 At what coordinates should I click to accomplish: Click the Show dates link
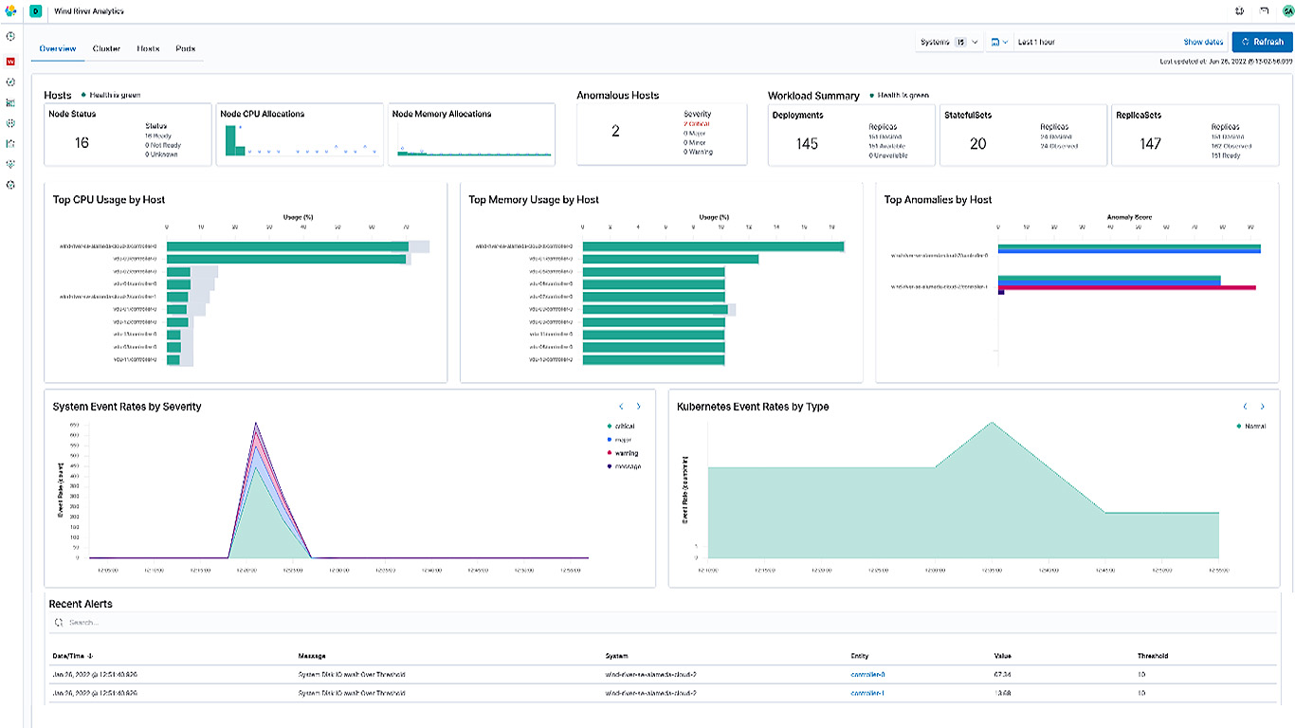pos(1203,43)
